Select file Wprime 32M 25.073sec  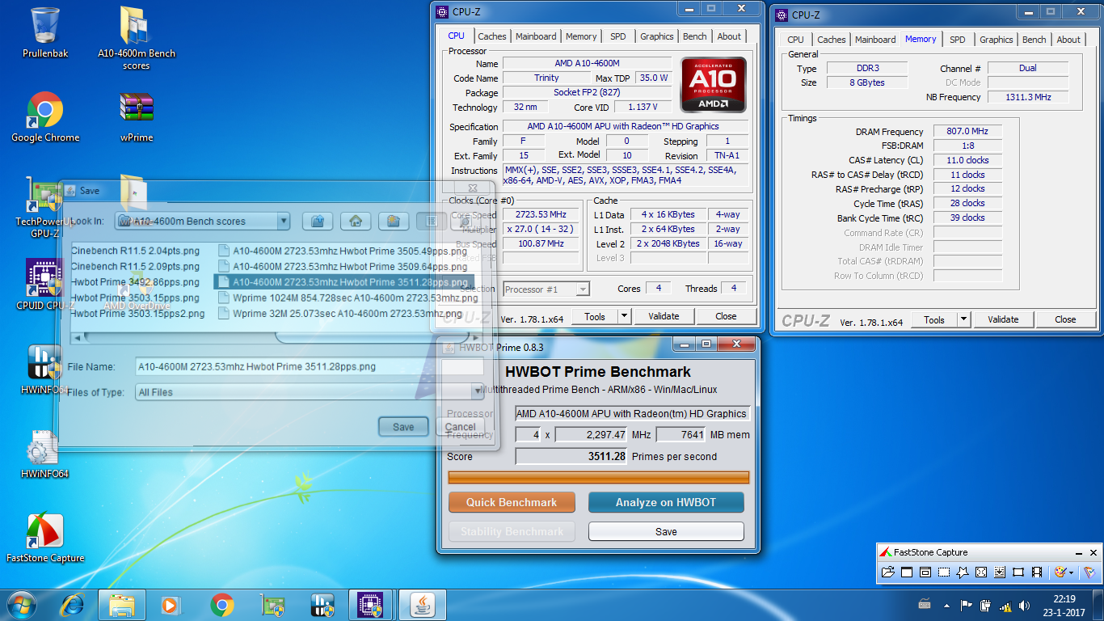(x=340, y=314)
